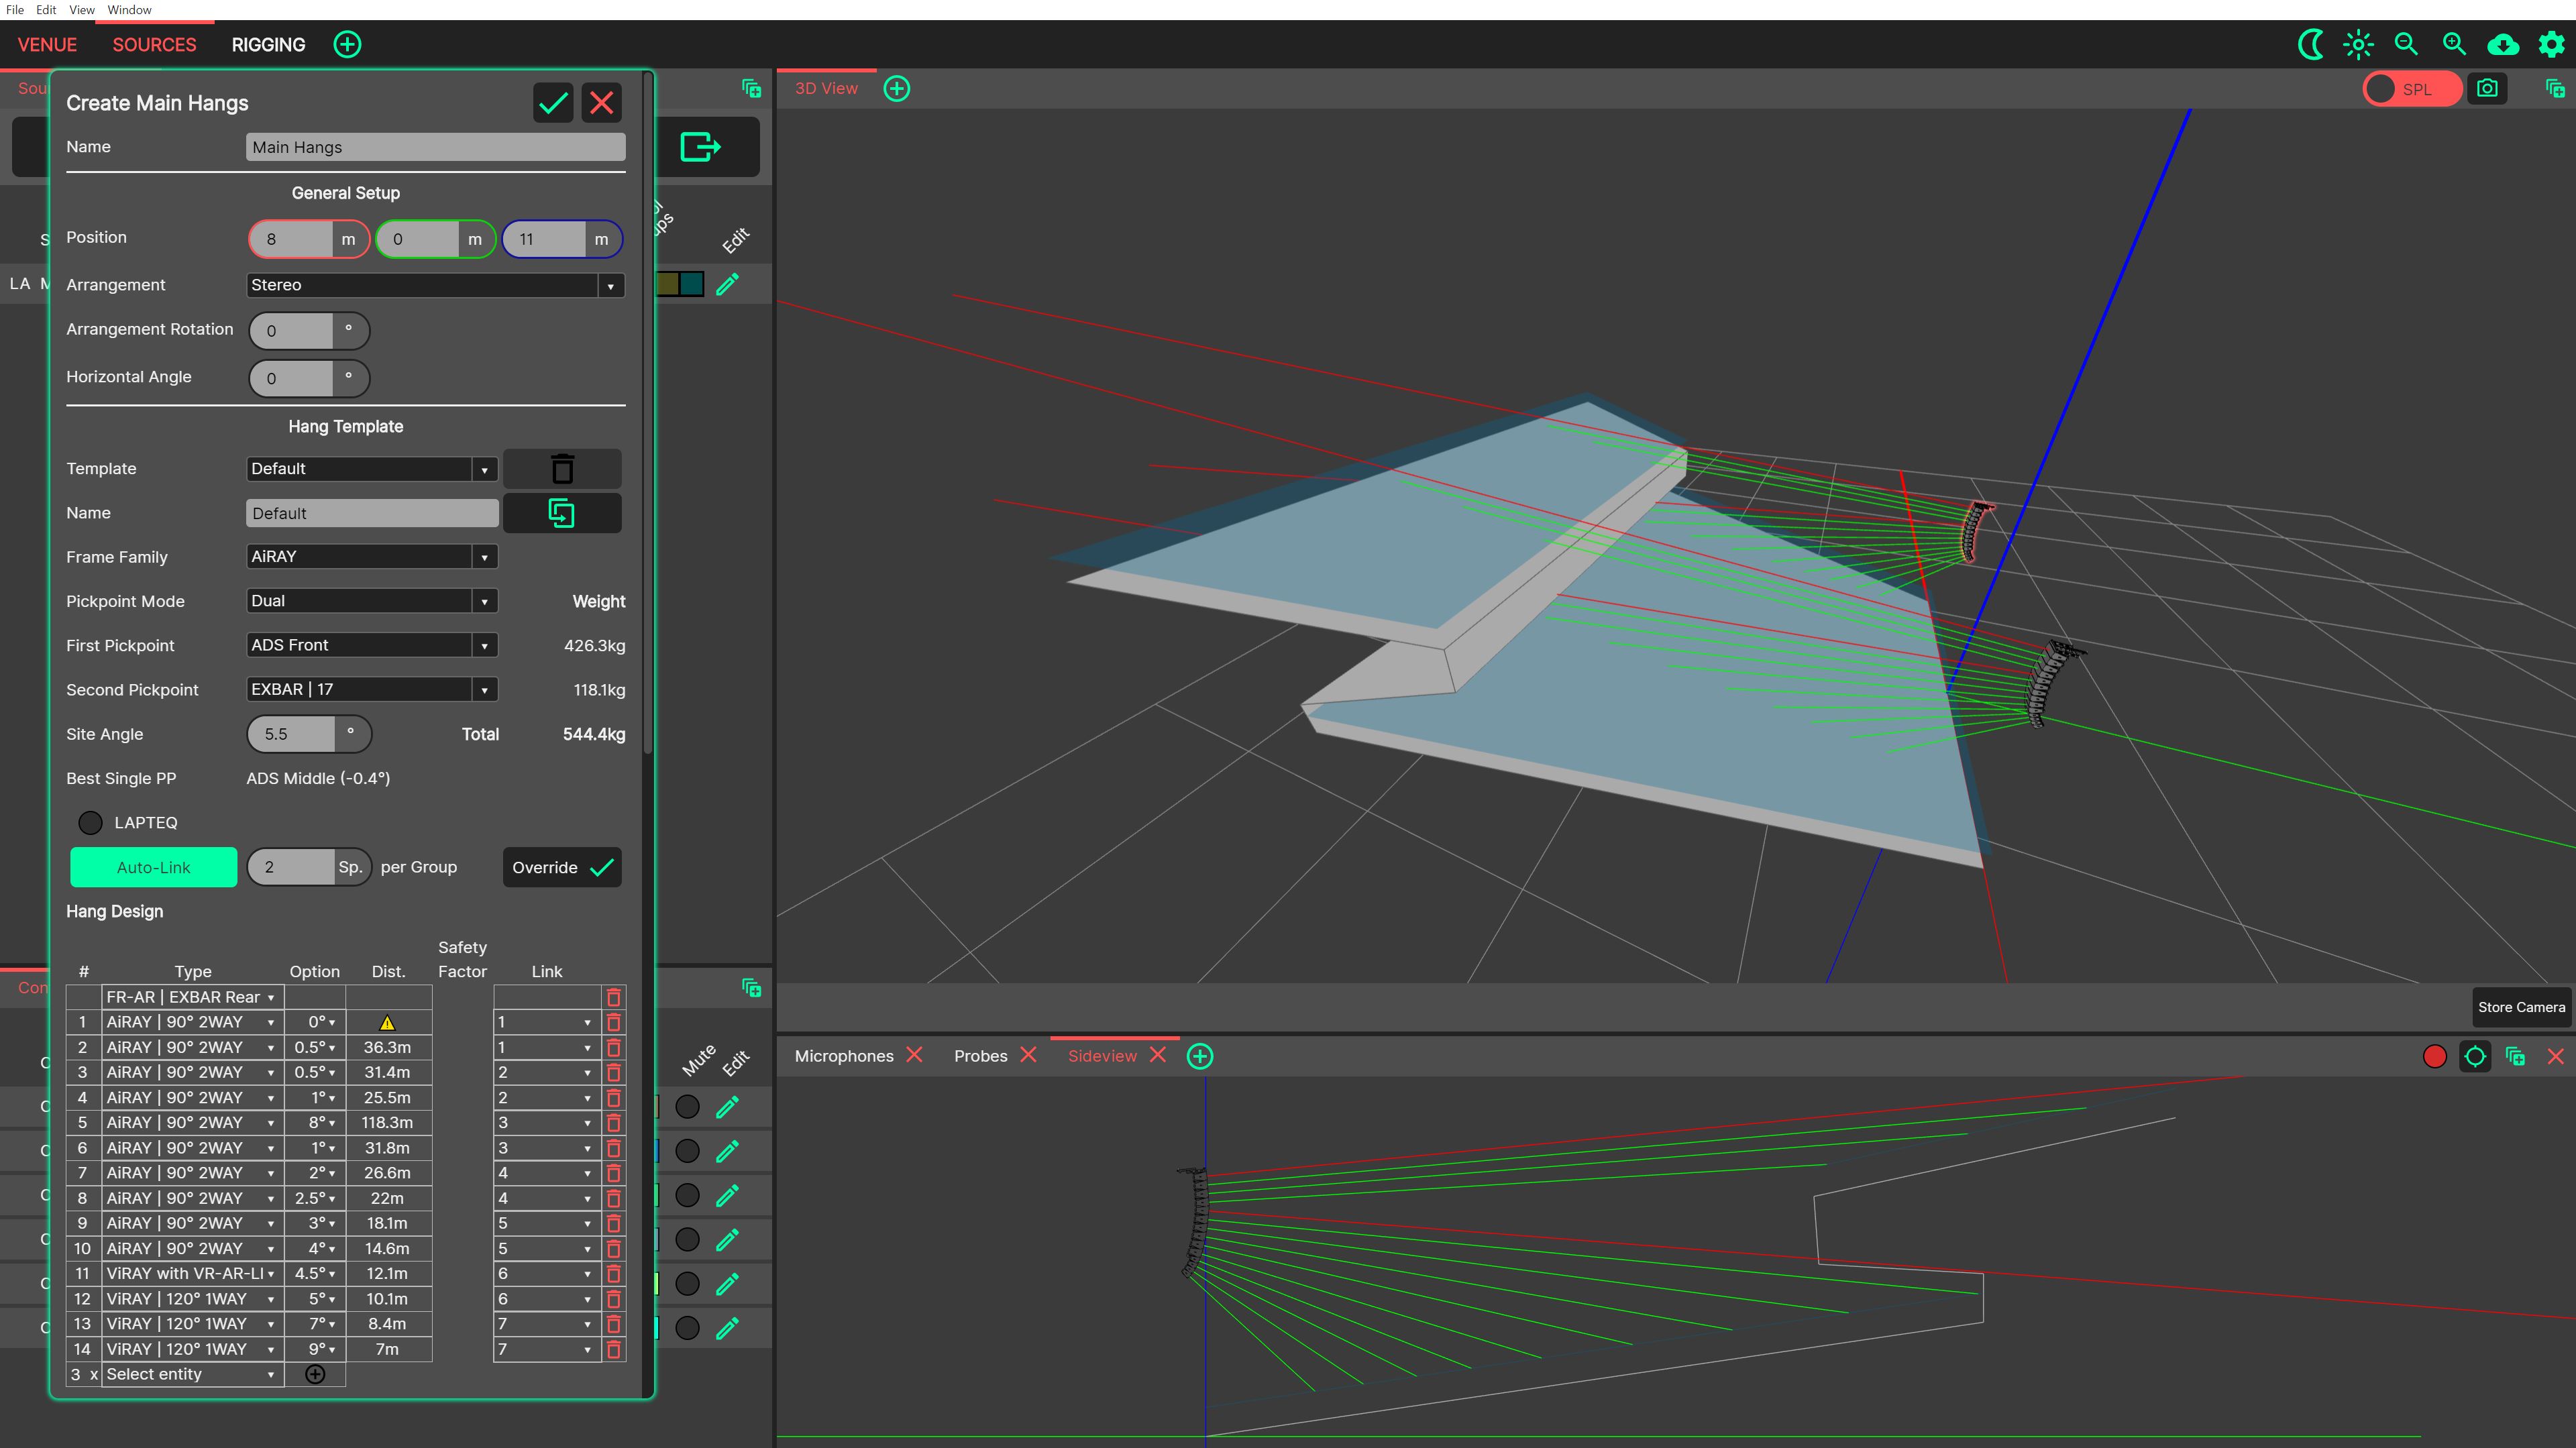Duplicate template with copy icon
The height and width of the screenshot is (1448, 2576).
(x=562, y=513)
